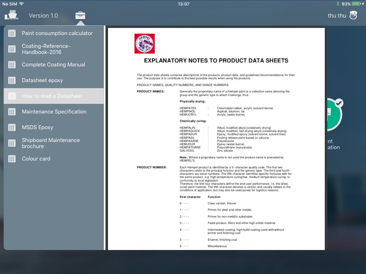The width and height of the screenshot is (366, 274).
Task: Click icon beside Paint consumption calculator
Action: (x=12, y=33)
